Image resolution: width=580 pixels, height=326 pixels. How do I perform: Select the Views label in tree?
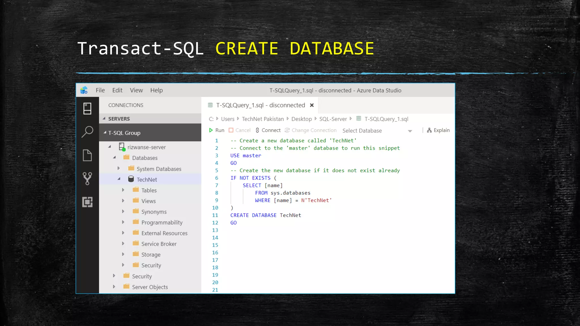pyautogui.click(x=148, y=201)
